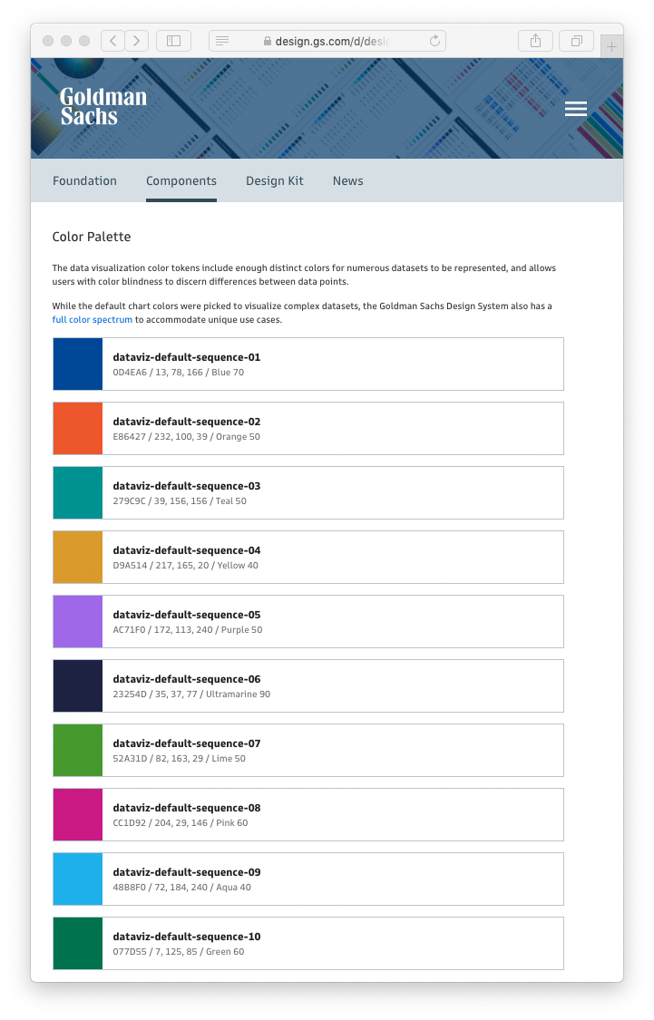Image resolution: width=654 pixels, height=1020 pixels.
Task: Click 'dataviz-default-sequence-04' token name
Action: (x=187, y=550)
